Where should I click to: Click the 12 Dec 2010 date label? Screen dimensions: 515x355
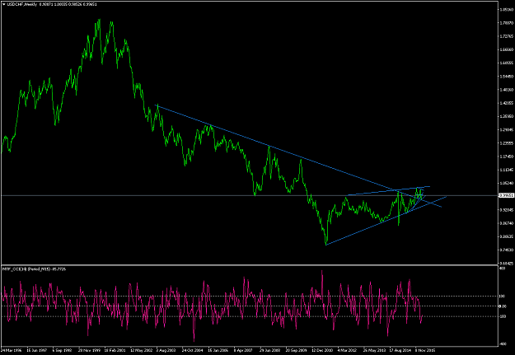point(322,350)
